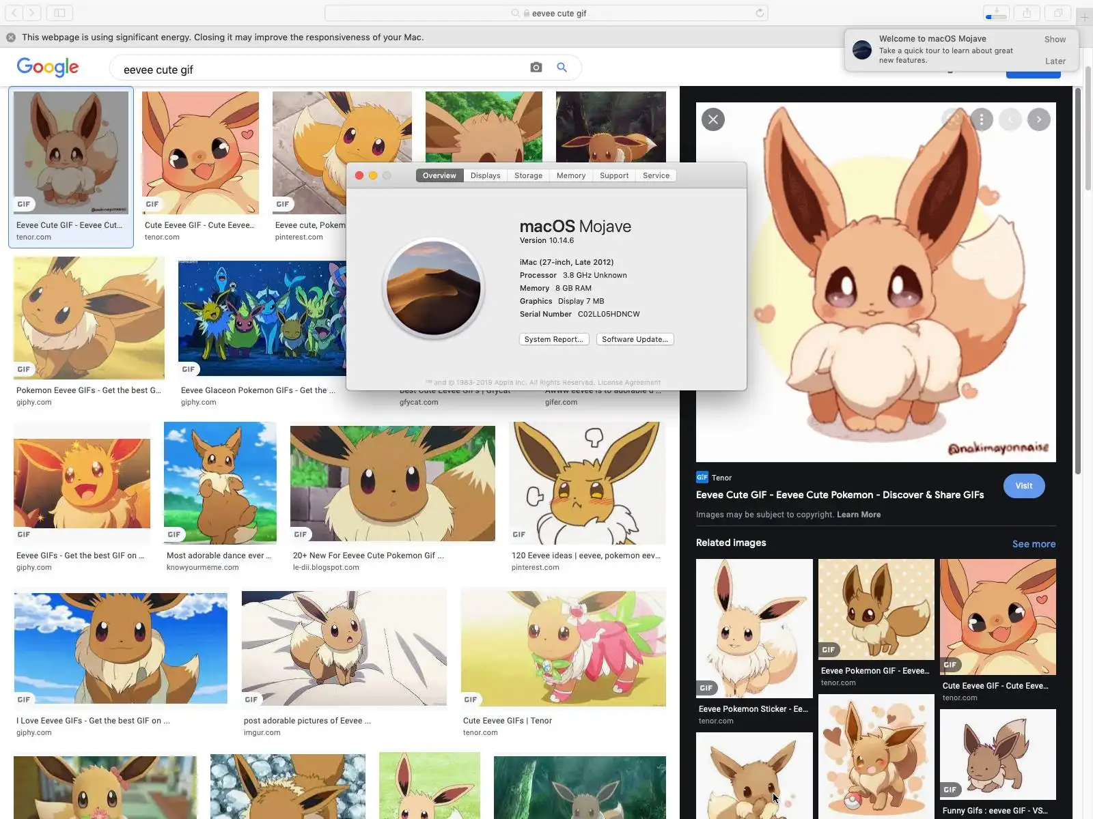This screenshot has width=1093, height=819.
Task: Open System Report
Action: (x=554, y=339)
